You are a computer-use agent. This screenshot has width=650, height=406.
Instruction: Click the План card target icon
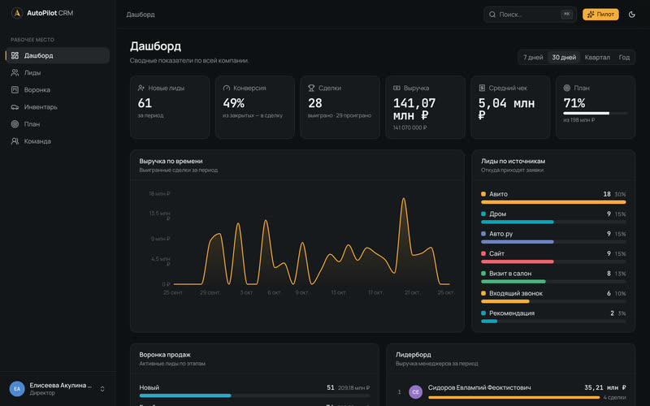point(566,88)
